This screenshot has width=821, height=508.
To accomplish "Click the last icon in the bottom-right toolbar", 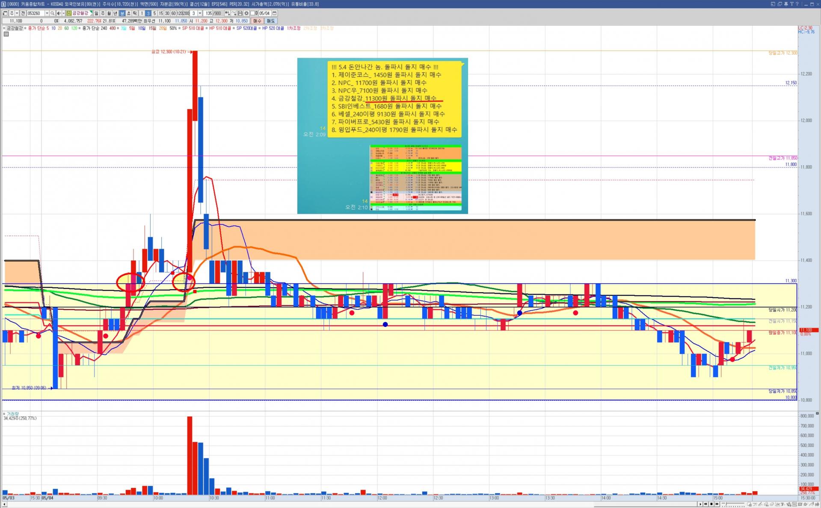I will [817, 504].
